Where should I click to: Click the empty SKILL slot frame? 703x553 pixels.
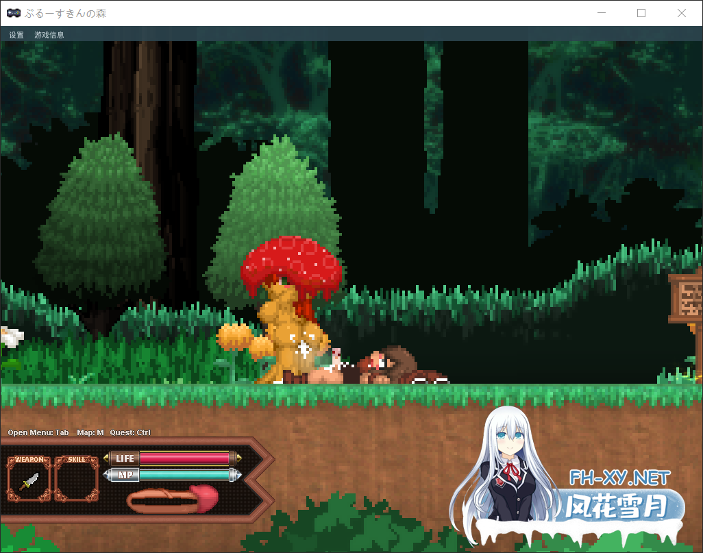pos(75,479)
